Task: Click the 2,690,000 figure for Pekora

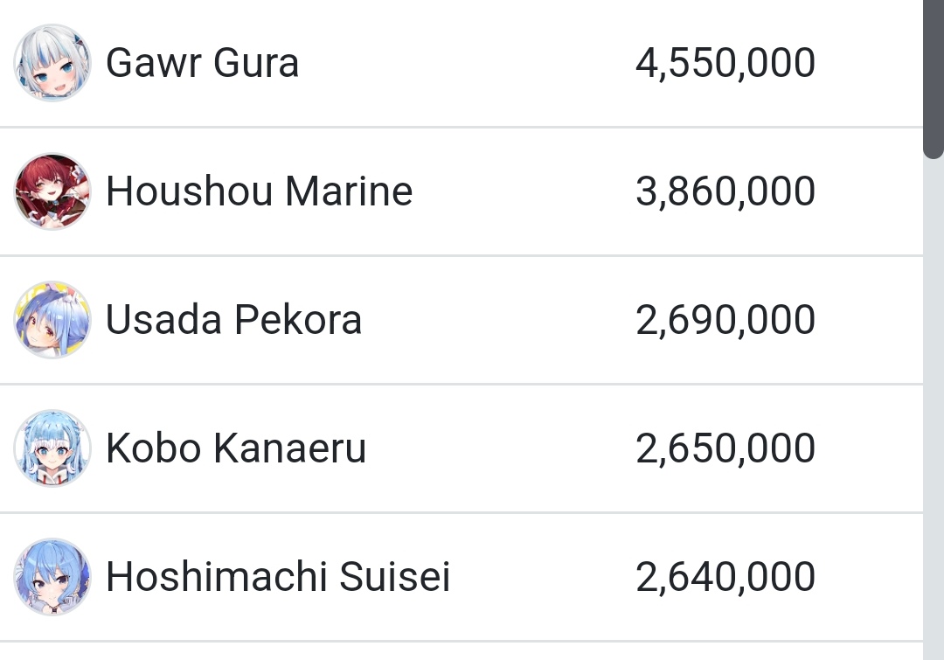Action: [725, 320]
